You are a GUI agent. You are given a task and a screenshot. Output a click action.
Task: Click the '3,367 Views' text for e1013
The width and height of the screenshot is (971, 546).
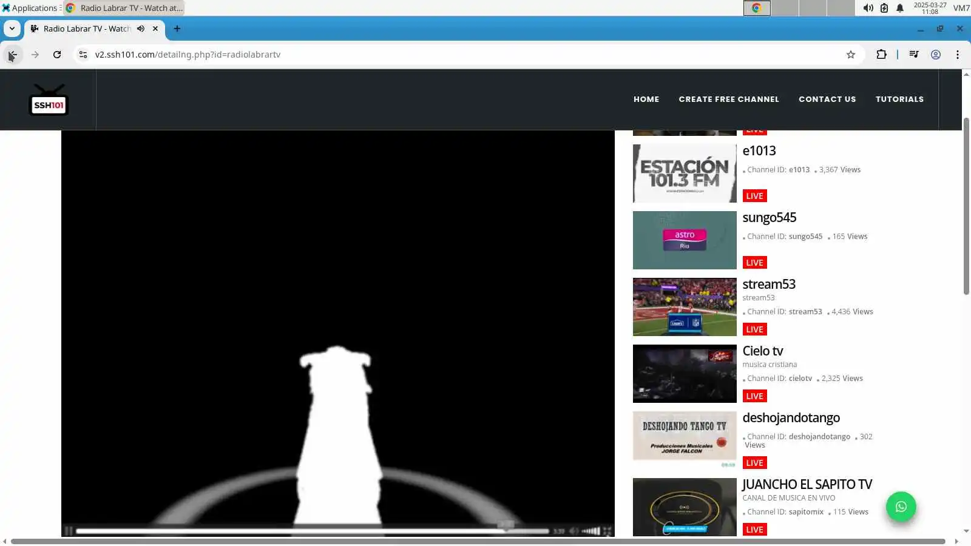[840, 170]
